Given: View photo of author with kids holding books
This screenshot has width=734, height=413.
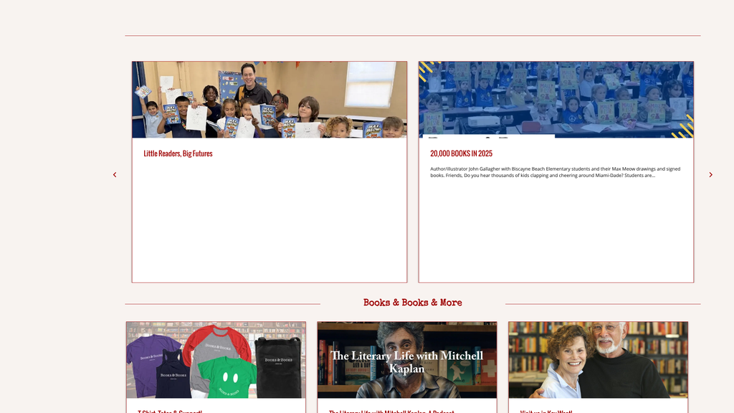Looking at the screenshot, I should pos(270,100).
